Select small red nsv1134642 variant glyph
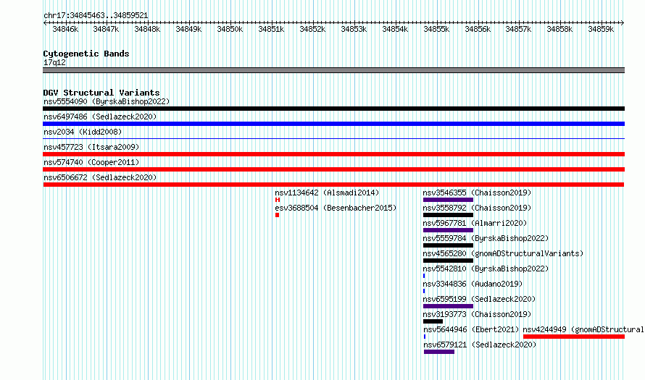 (x=278, y=200)
